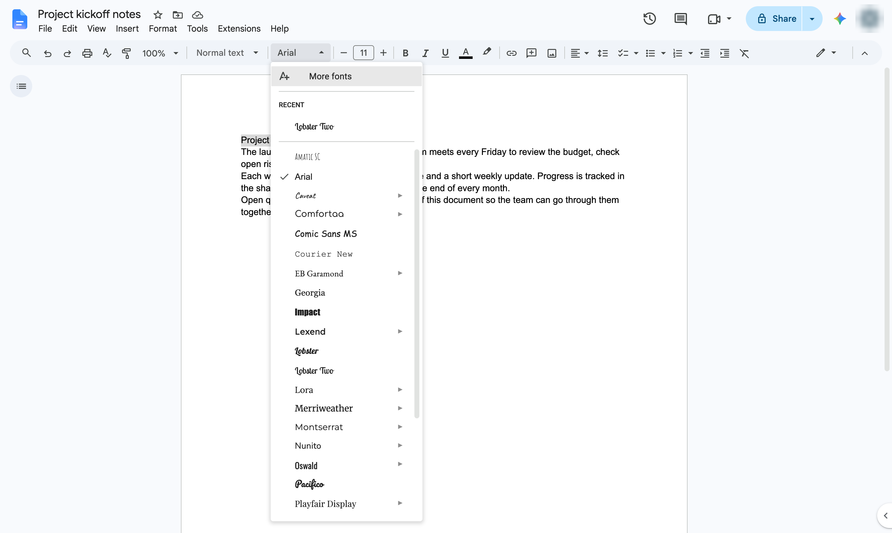Select Comic Sans MS font
Viewport: 892px width, 533px height.
[346, 234]
